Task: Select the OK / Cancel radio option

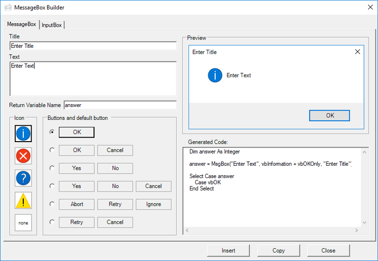Action: 52,150
